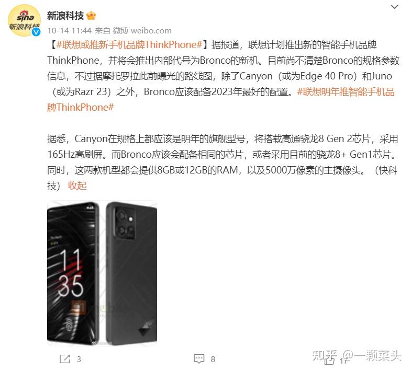Click the 知乎 @一颗菜头 watermark

point(357,356)
